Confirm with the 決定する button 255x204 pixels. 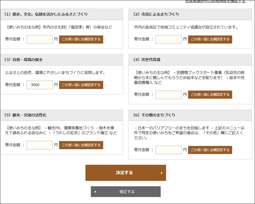click(x=126, y=173)
